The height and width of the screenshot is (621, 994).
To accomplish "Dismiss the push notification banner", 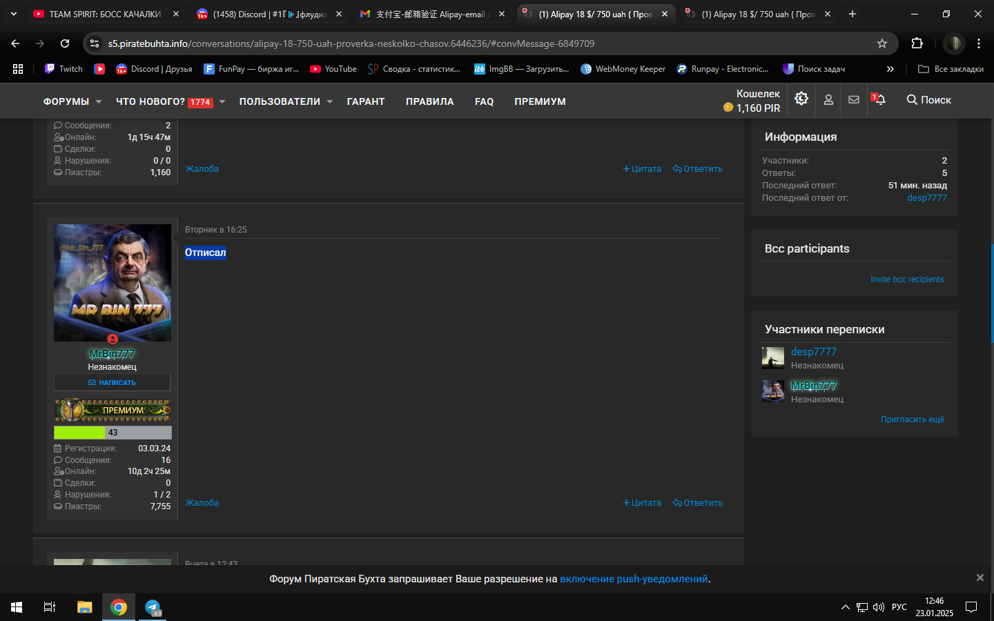I will pos(980,578).
